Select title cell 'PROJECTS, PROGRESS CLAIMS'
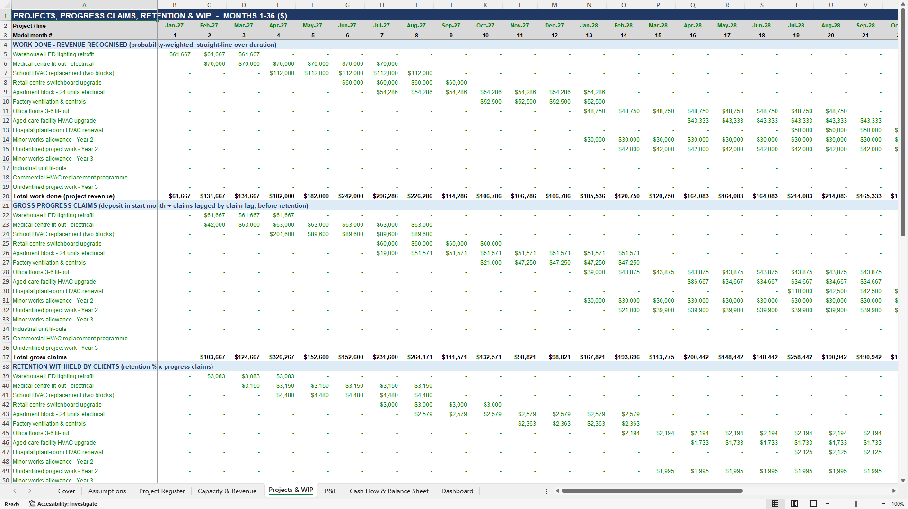This screenshot has height=509, width=908. click(84, 16)
